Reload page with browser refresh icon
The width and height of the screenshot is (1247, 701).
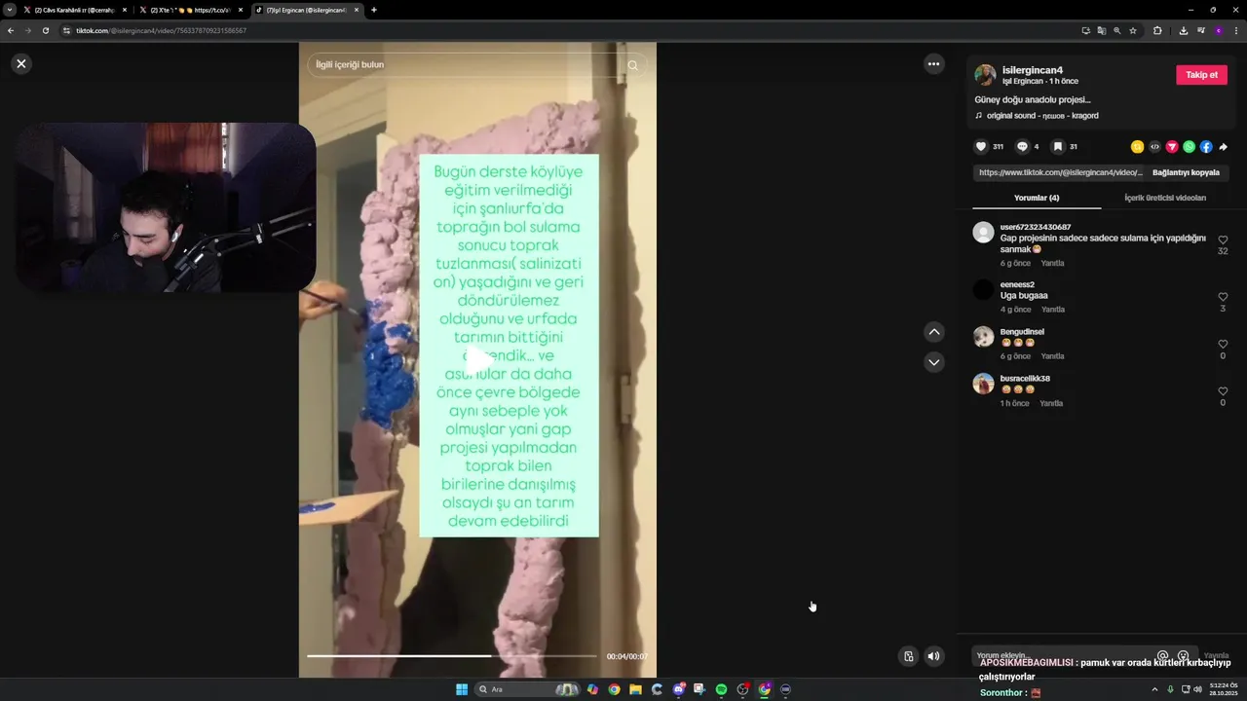coord(45,30)
